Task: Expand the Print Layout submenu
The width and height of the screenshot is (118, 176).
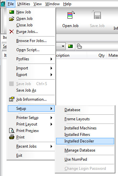Action: 31,124
